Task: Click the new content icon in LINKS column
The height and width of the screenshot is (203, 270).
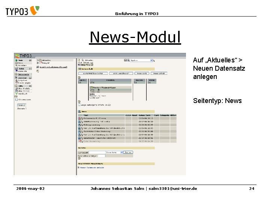Action: (80, 83)
